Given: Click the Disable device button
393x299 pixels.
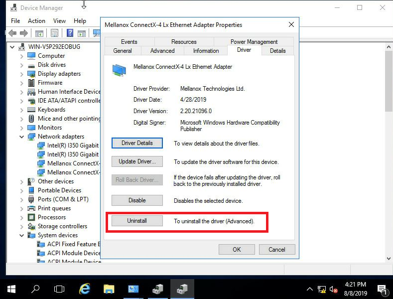Looking at the screenshot, I should [137, 200].
